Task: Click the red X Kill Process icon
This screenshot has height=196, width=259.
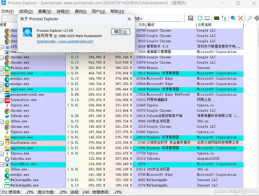Action: click(240, 18)
